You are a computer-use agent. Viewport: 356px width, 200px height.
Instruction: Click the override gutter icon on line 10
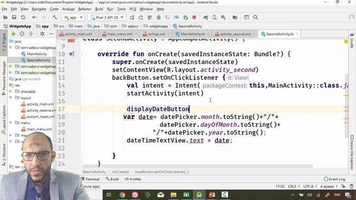click(72, 54)
